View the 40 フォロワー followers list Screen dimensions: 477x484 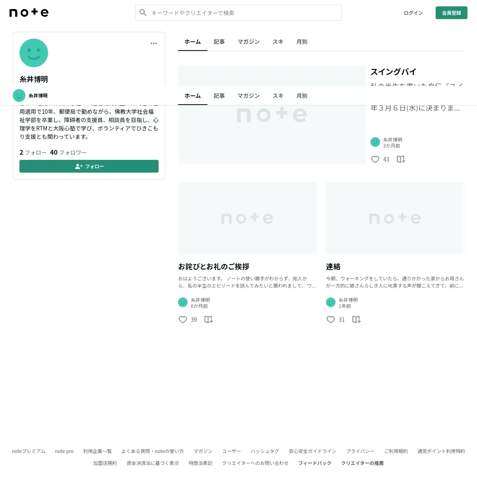click(x=68, y=152)
